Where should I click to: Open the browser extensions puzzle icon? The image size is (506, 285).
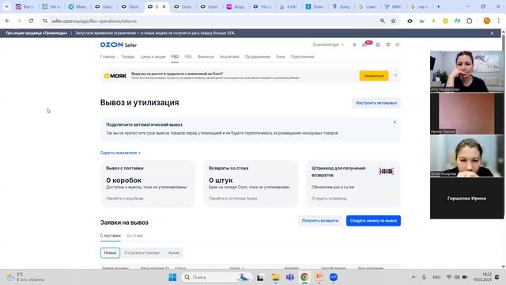click(470, 21)
